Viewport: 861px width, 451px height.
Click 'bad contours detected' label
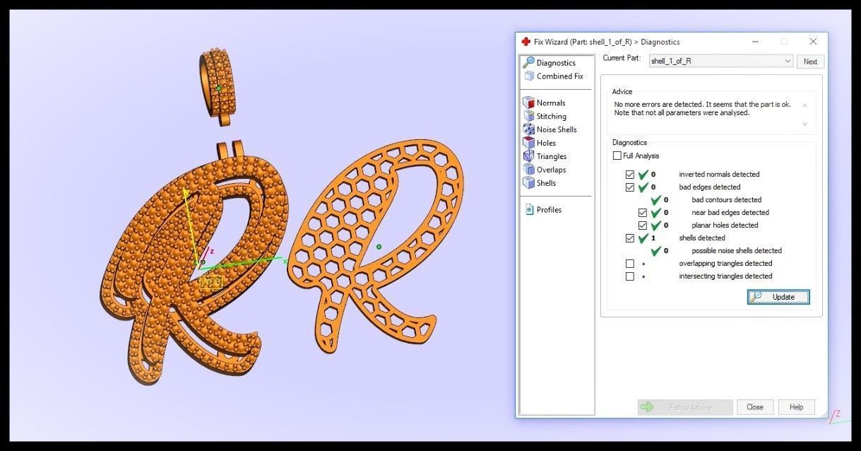726,200
